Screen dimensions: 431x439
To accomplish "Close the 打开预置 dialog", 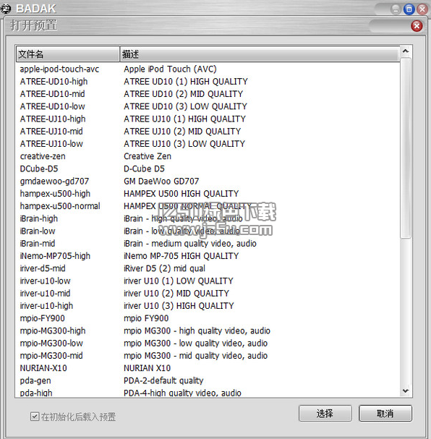I will click(417, 26).
